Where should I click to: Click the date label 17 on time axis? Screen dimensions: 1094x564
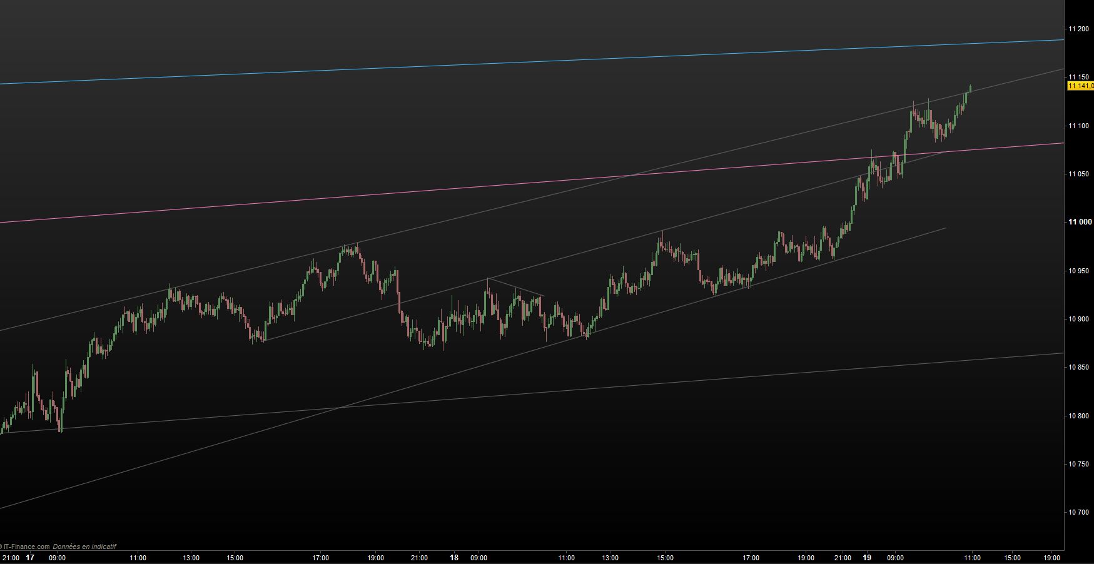point(30,558)
